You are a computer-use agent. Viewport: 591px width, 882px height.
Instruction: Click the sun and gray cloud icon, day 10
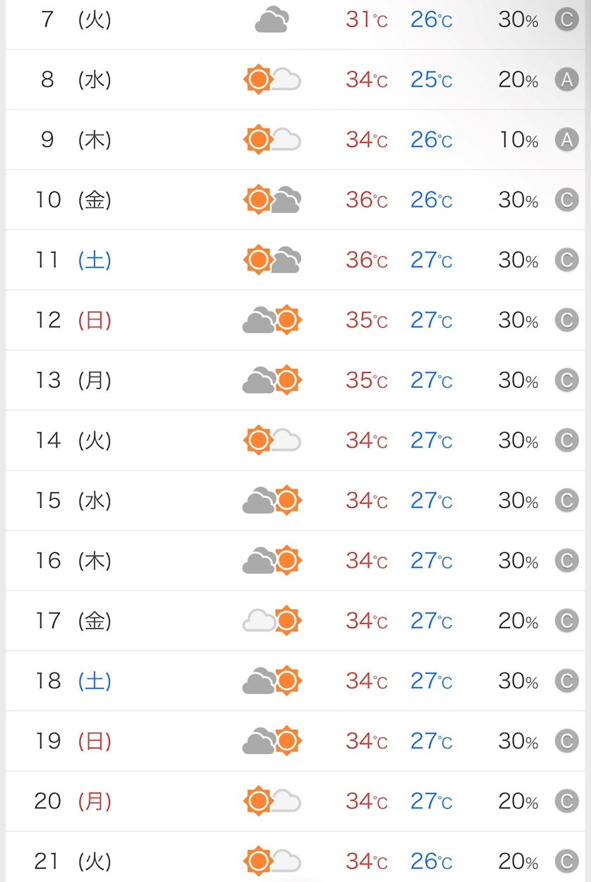272,200
